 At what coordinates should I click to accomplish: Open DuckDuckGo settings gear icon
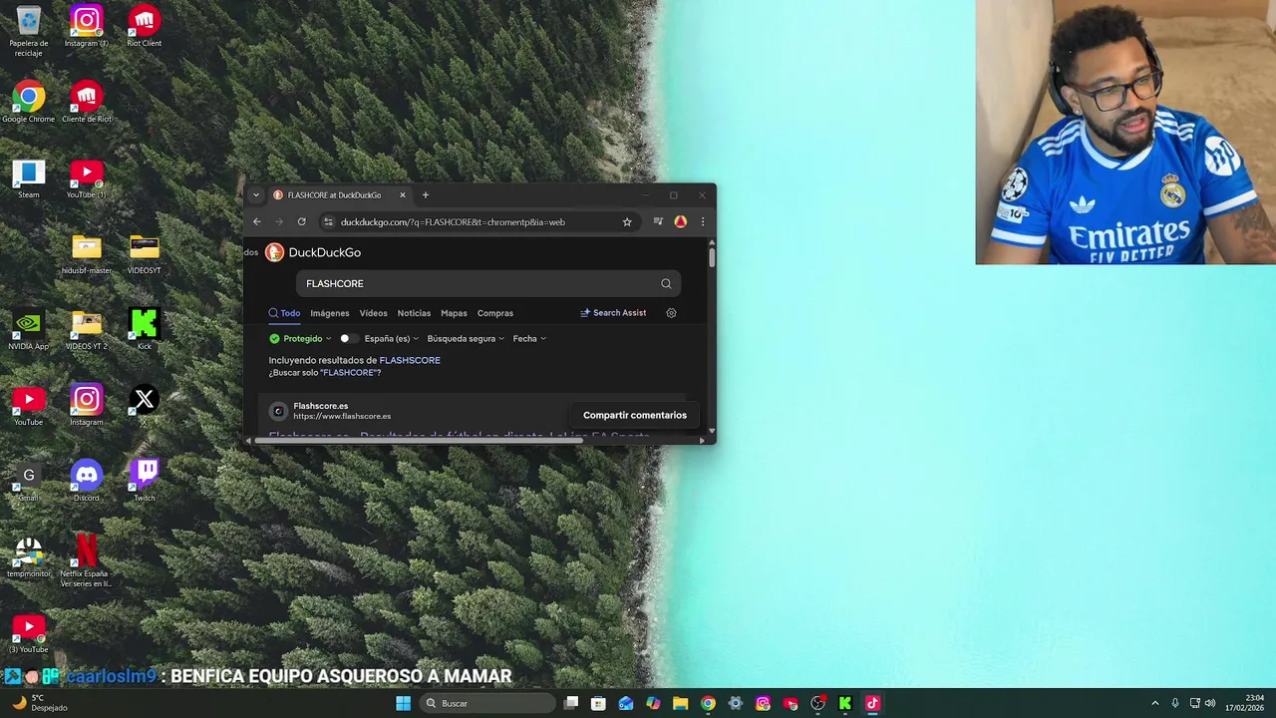671,313
